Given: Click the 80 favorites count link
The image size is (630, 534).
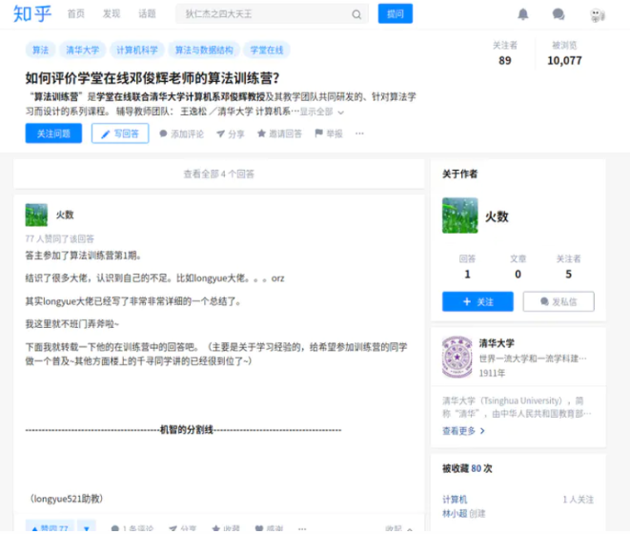Looking at the screenshot, I should coord(477,469).
